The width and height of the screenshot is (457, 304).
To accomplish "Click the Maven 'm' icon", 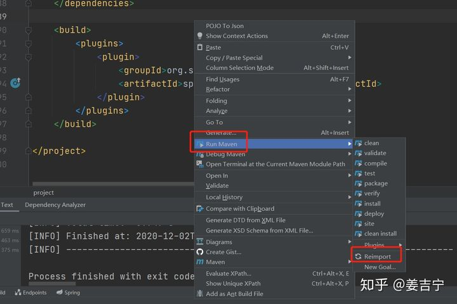I will 200,262.
